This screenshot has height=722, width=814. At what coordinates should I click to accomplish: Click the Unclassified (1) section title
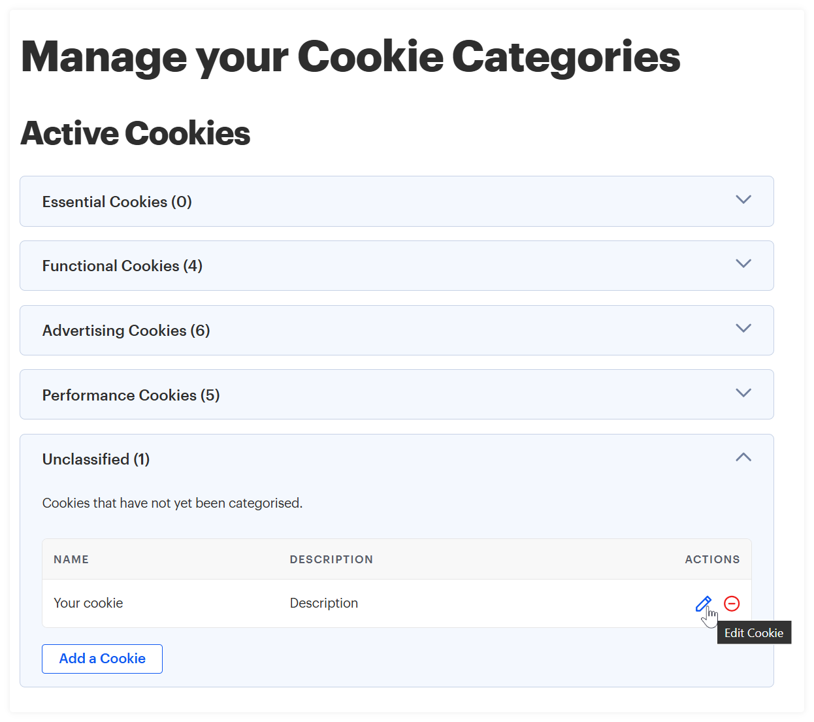tap(96, 459)
